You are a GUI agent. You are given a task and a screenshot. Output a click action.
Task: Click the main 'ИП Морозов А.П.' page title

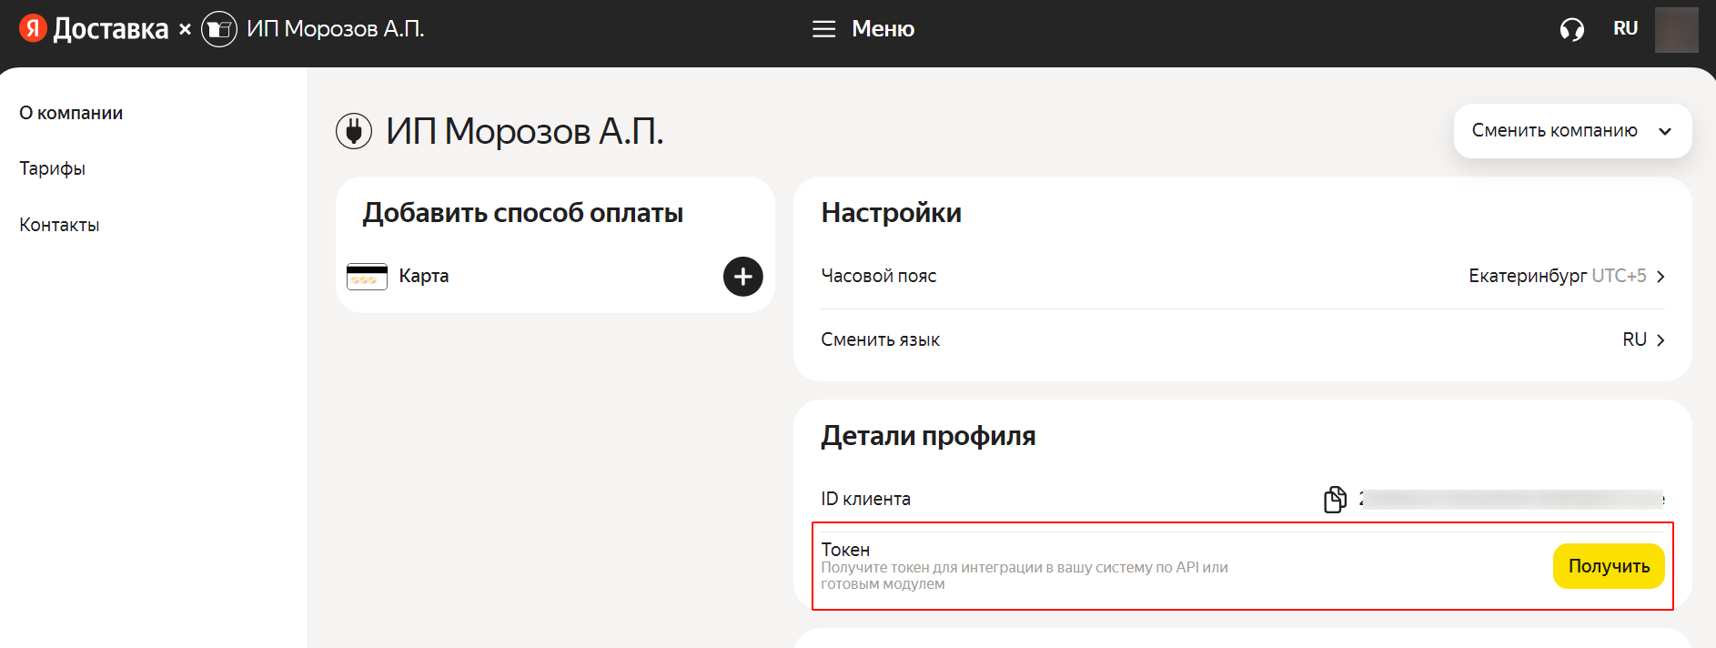[x=524, y=131]
